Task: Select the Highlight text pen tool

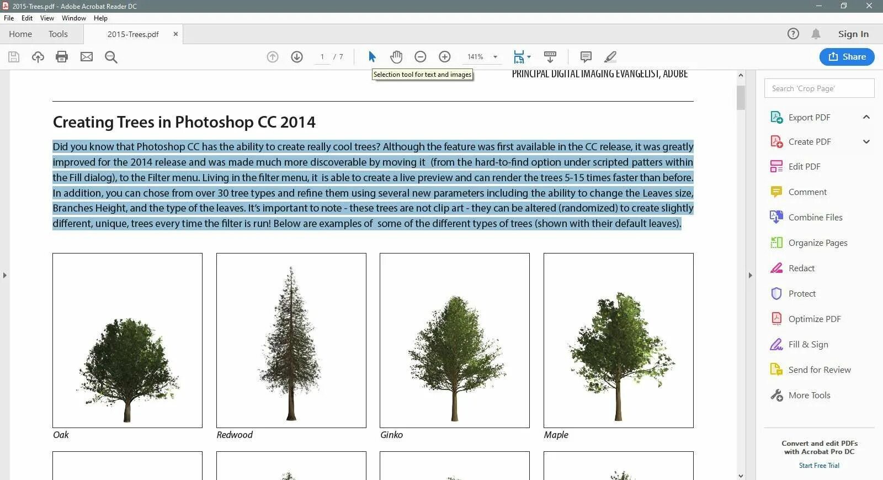Action: 610,57
